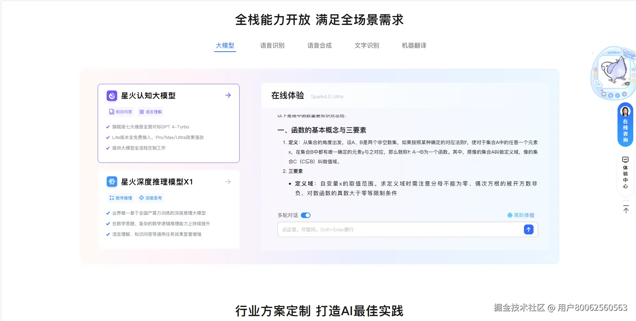
Task: Click the 深度思考 tag icon
Action: click(x=142, y=198)
